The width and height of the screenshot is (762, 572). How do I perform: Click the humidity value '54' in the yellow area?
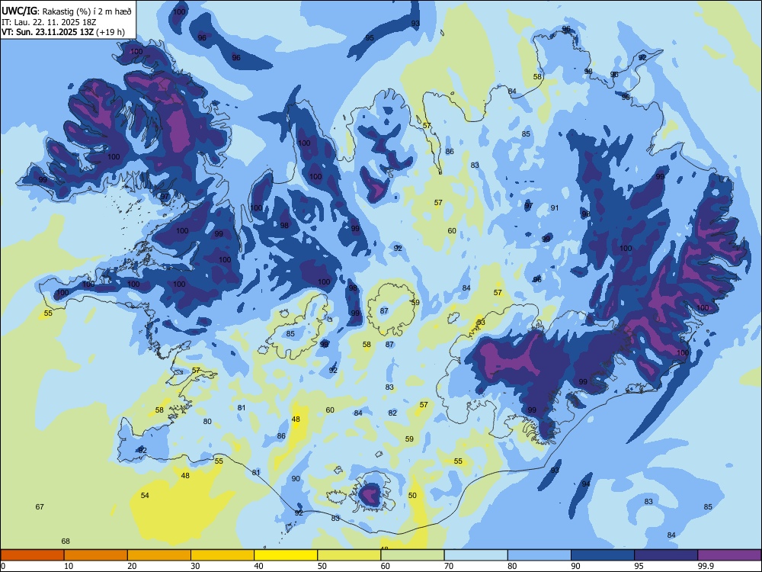click(x=145, y=496)
